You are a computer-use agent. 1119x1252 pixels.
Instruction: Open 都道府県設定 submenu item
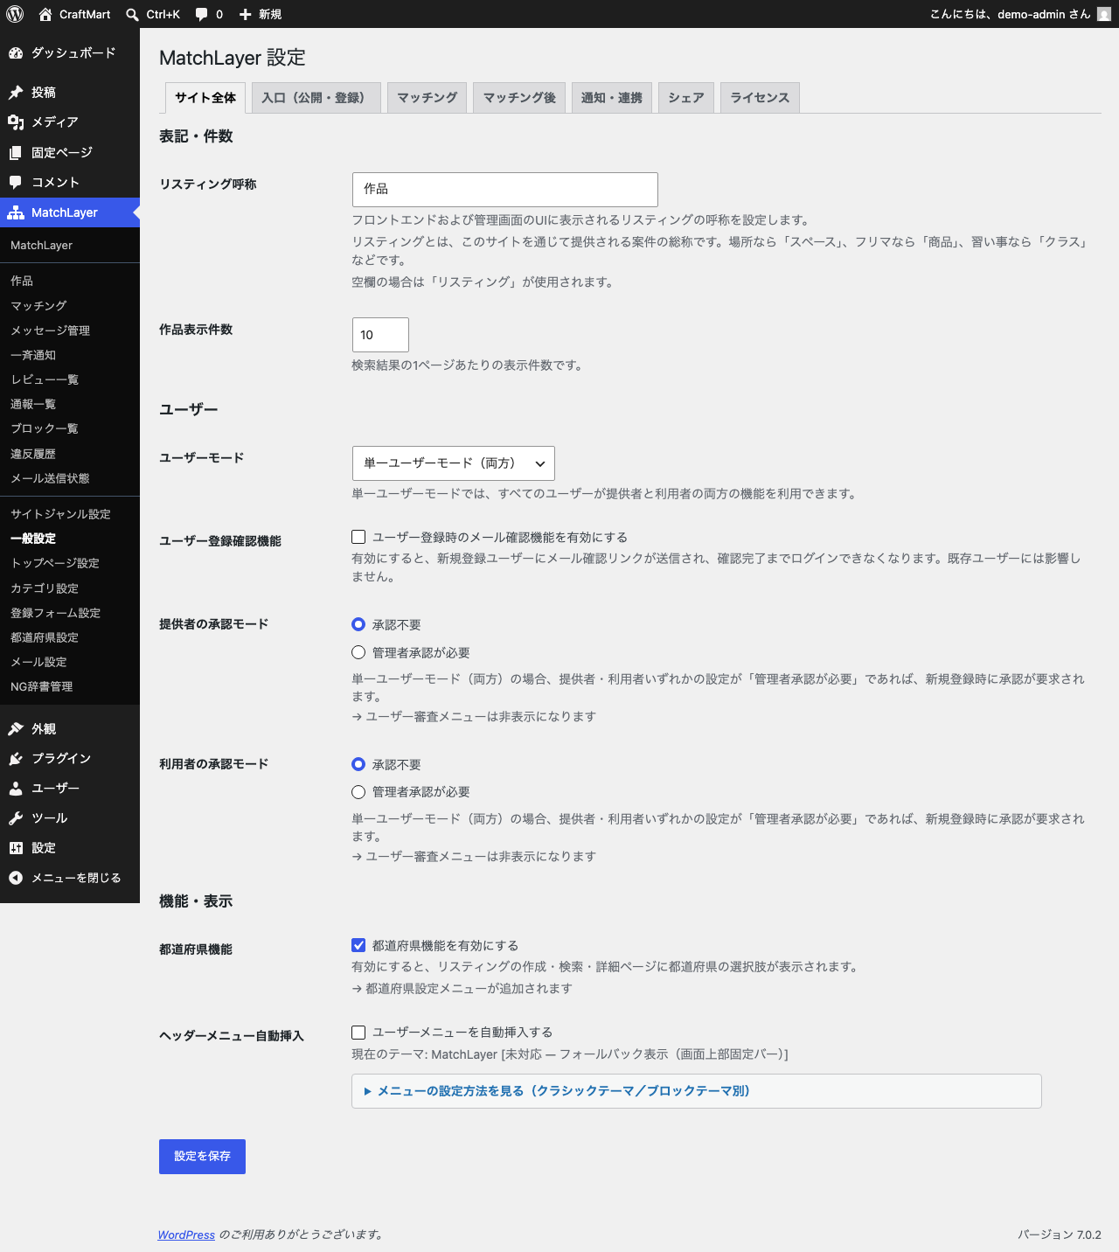[x=70, y=637]
